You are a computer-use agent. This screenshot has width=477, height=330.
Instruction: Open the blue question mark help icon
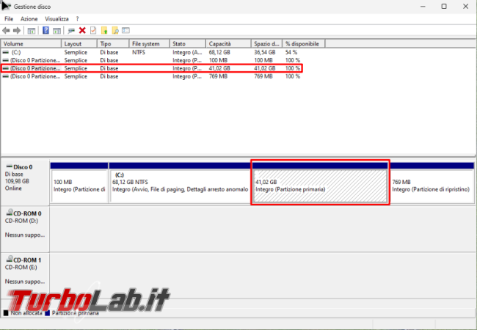click(x=45, y=30)
